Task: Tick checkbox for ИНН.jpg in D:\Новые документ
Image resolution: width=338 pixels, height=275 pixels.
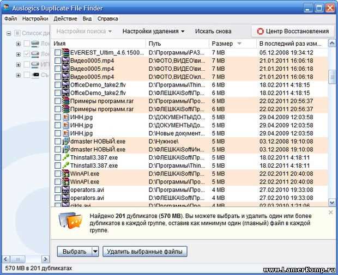Action: (58, 133)
